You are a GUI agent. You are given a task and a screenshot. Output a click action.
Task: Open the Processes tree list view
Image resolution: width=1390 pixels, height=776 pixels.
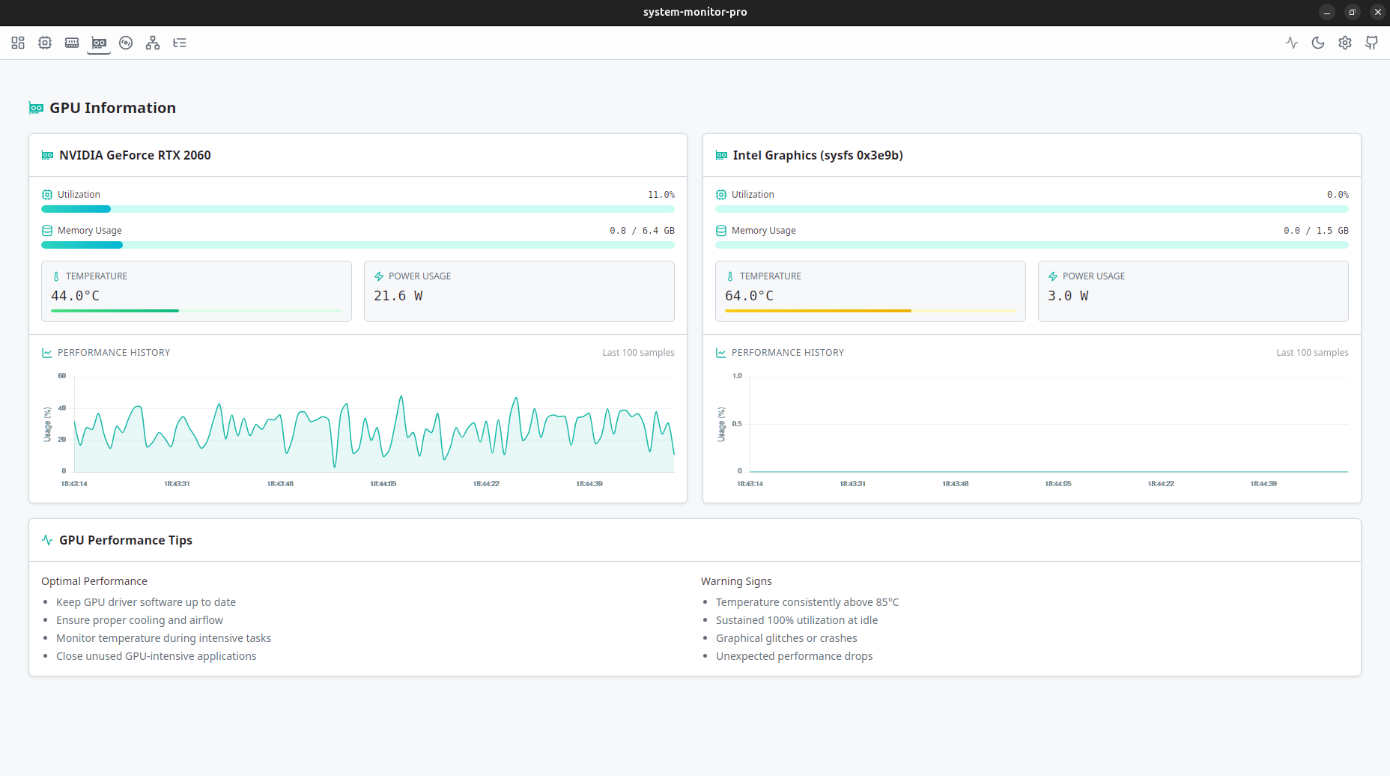click(179, 43)
